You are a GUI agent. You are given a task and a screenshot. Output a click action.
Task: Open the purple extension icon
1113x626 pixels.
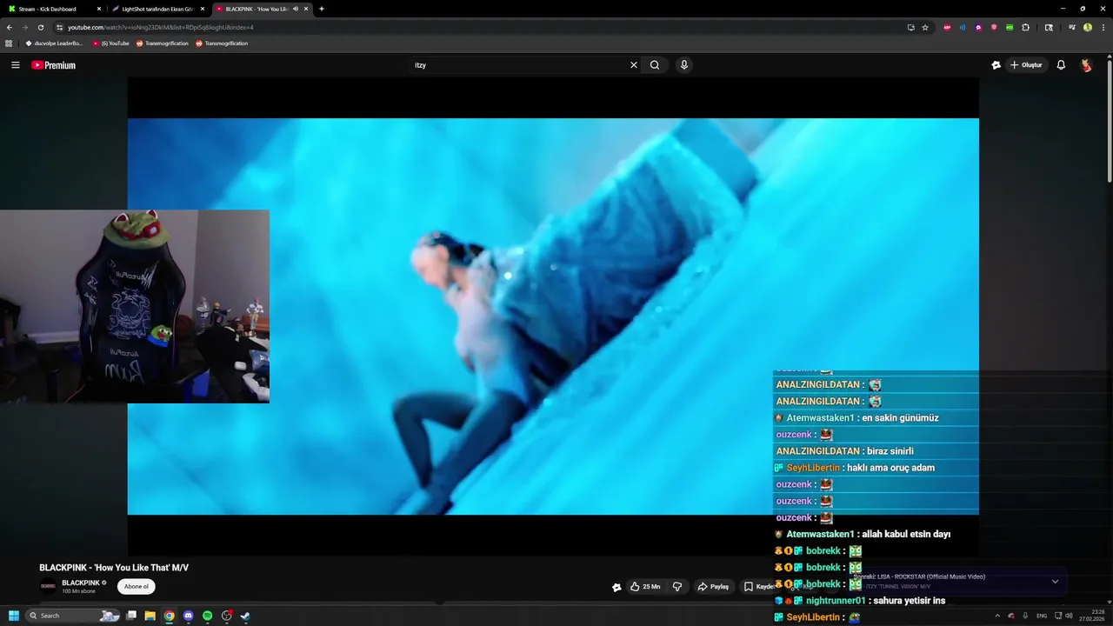(978, 27)
